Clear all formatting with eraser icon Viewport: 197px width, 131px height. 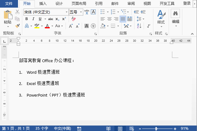[x=73, y=19]
